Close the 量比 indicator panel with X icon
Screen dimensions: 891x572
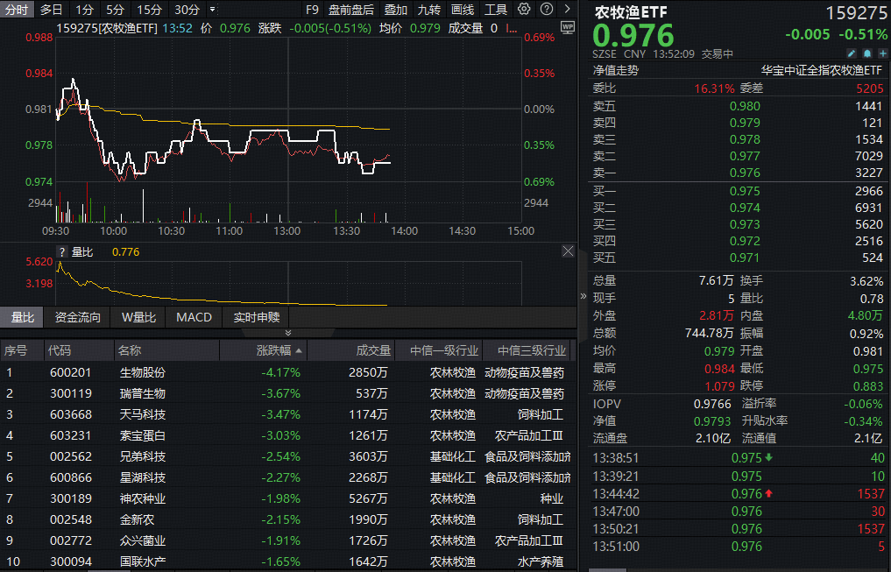pyautogui.click(x=568, y=251)
